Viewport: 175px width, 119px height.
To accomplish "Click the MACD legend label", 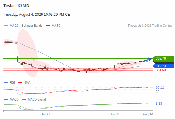I will pyautogui.click(x=14, y=99).
